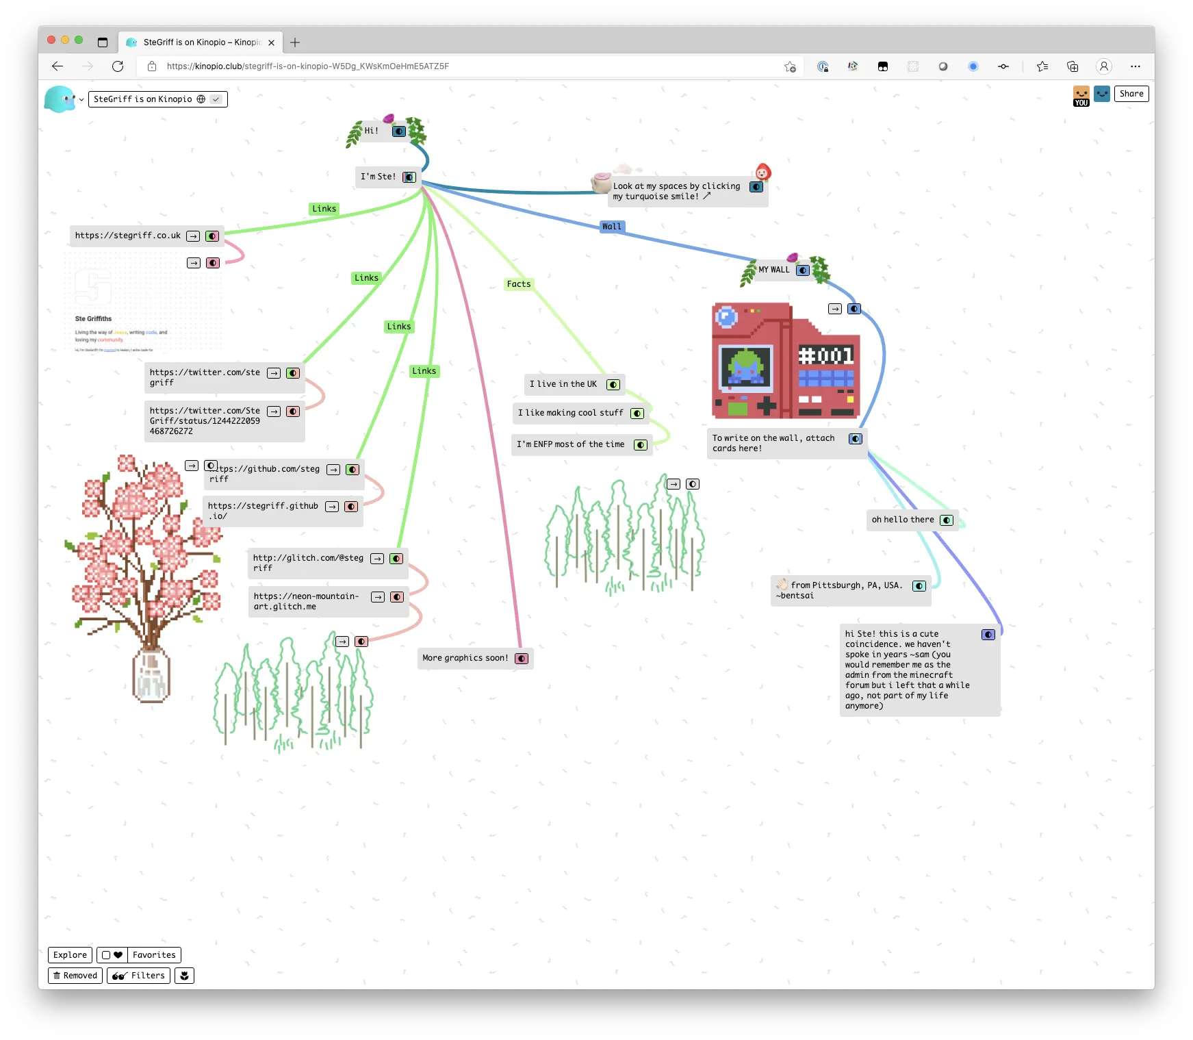Open the Explore spaces panel
Viewport: 1193px width, 1040px height.
pos(70,955)
